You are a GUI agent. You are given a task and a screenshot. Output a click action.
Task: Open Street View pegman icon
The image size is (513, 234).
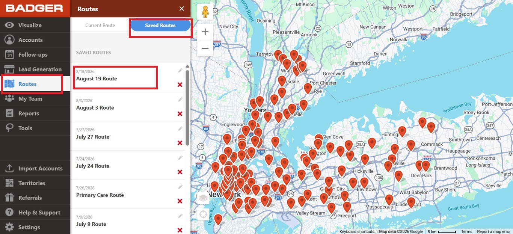pyautogui.click(x=205, y=12)
